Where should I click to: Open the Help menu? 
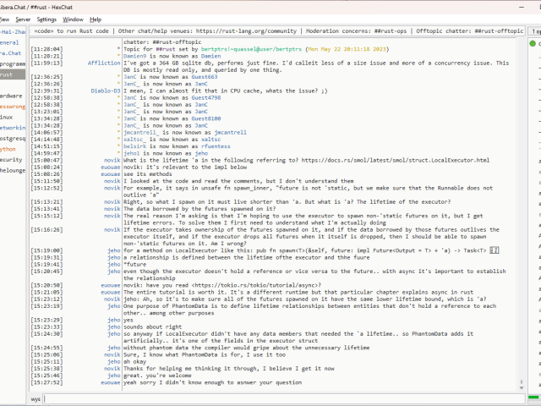coord(96,19)
